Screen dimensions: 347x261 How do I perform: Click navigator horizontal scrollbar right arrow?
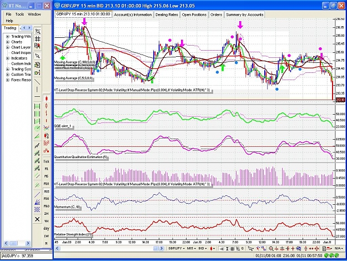coord(28,243)
